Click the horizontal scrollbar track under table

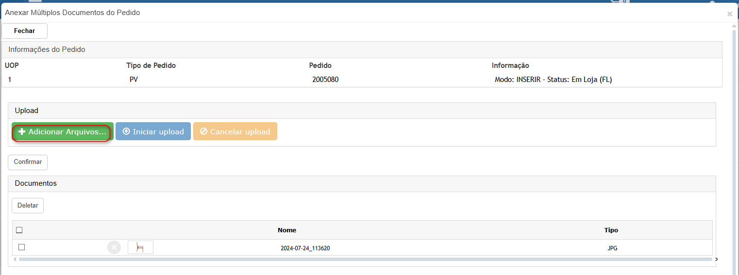[x=365, y=259]
